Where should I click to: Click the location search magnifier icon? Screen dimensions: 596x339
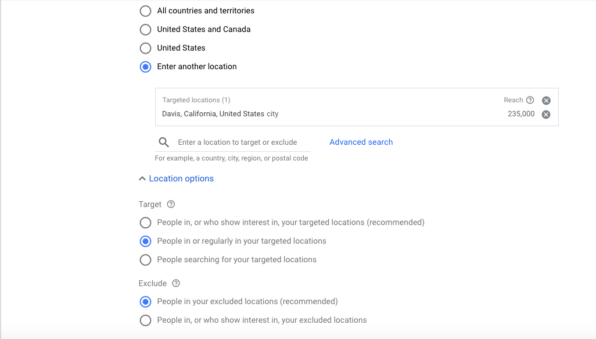pyautogui.click(x=164, y=142)
